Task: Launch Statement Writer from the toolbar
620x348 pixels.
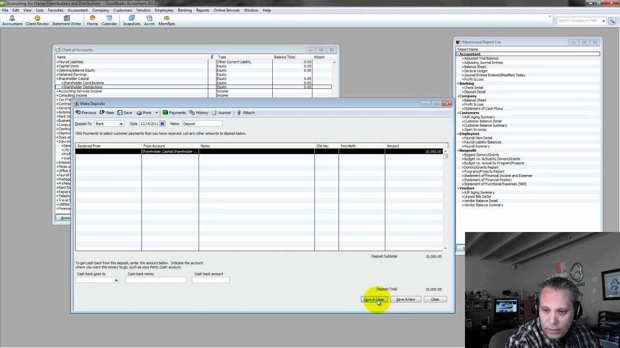Action: [x=66, y=20]
